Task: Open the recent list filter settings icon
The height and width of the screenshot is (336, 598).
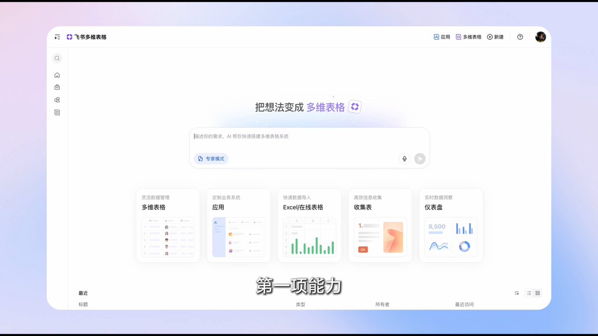Action: (x=517, y=293)
